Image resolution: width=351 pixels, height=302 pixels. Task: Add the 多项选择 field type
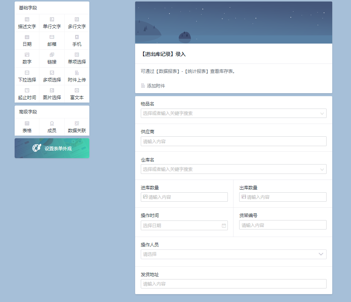[52, 76]
